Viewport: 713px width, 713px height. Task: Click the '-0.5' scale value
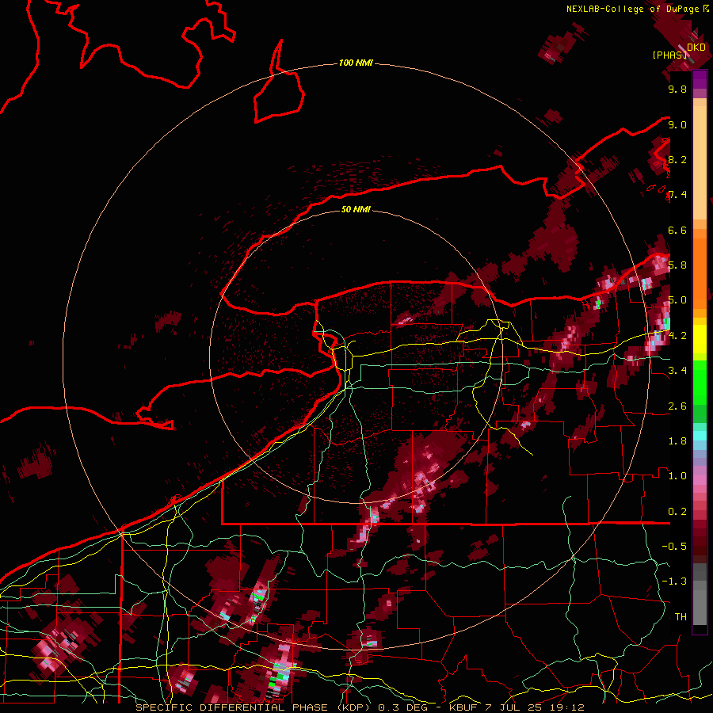tap(674, 547)
